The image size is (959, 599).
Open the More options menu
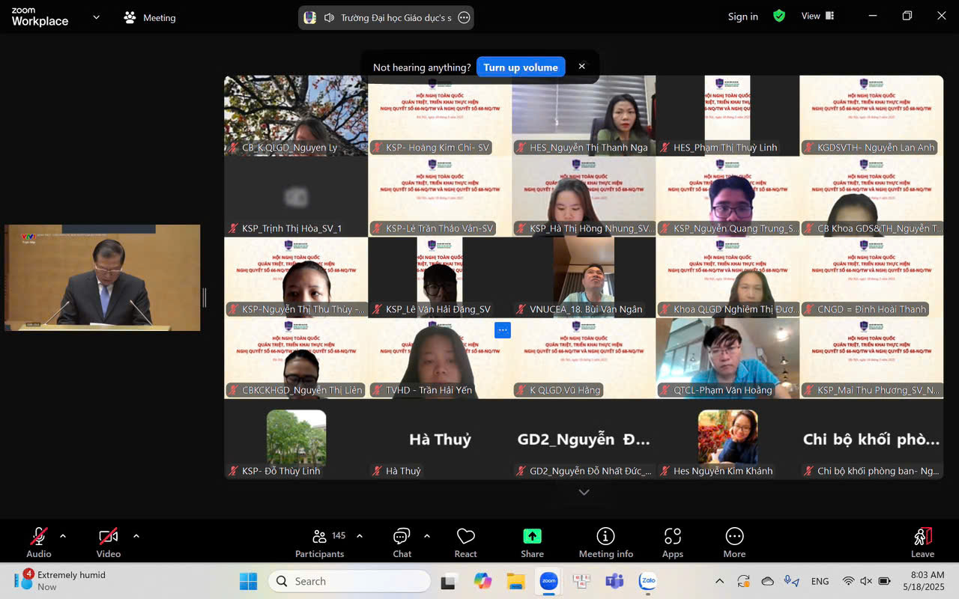coord(734,542)
